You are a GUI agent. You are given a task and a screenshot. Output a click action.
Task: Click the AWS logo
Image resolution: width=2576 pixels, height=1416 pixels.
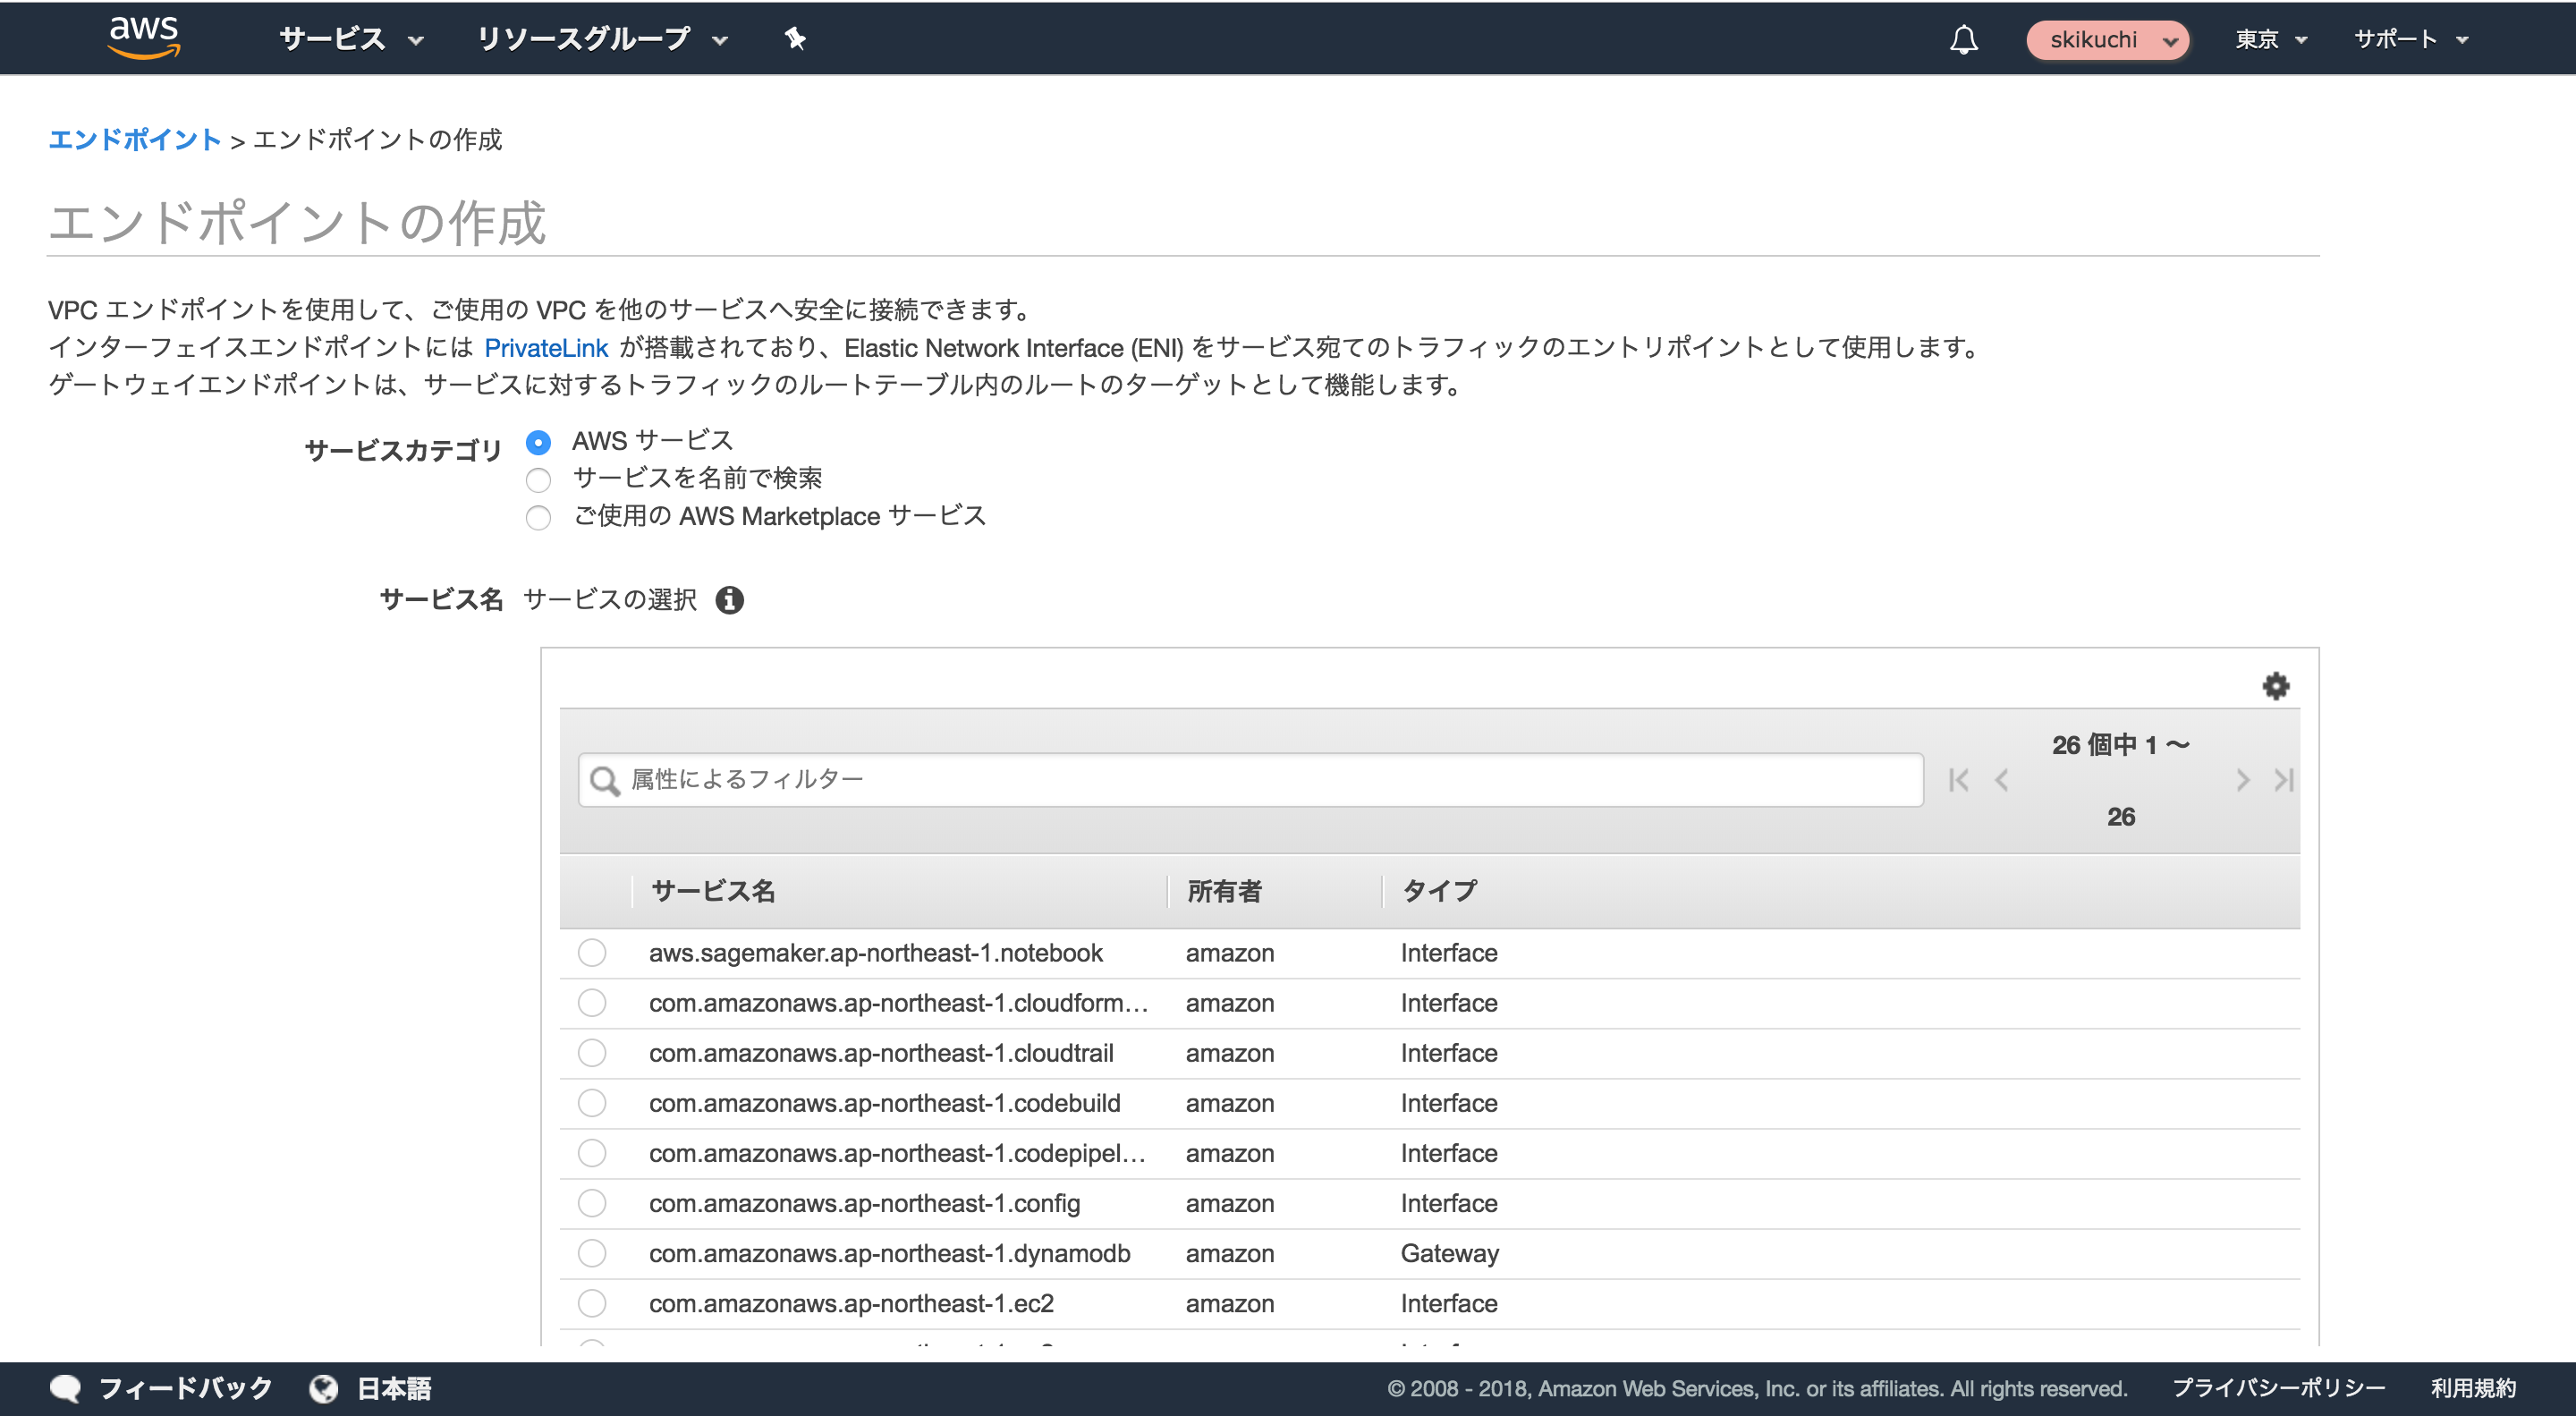(x=144, y=38)
